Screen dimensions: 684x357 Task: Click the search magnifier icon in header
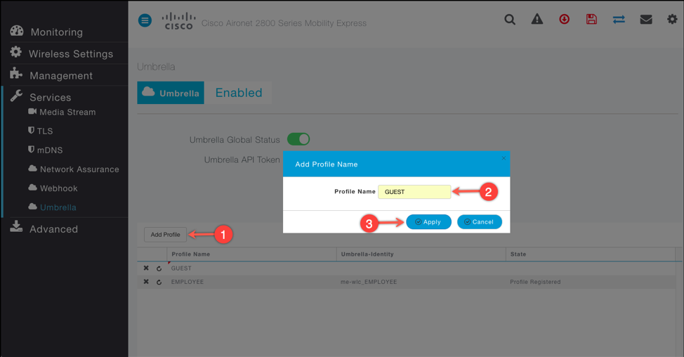pos(510,20)
